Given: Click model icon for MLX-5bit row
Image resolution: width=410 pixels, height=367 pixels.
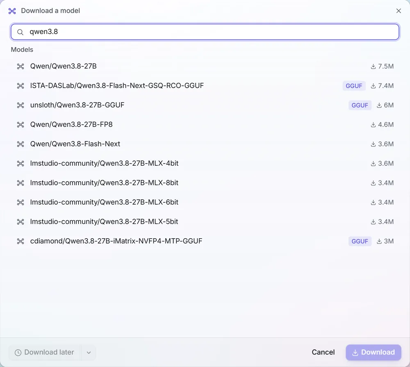Looking at the screenshot, I should point(20,222).
